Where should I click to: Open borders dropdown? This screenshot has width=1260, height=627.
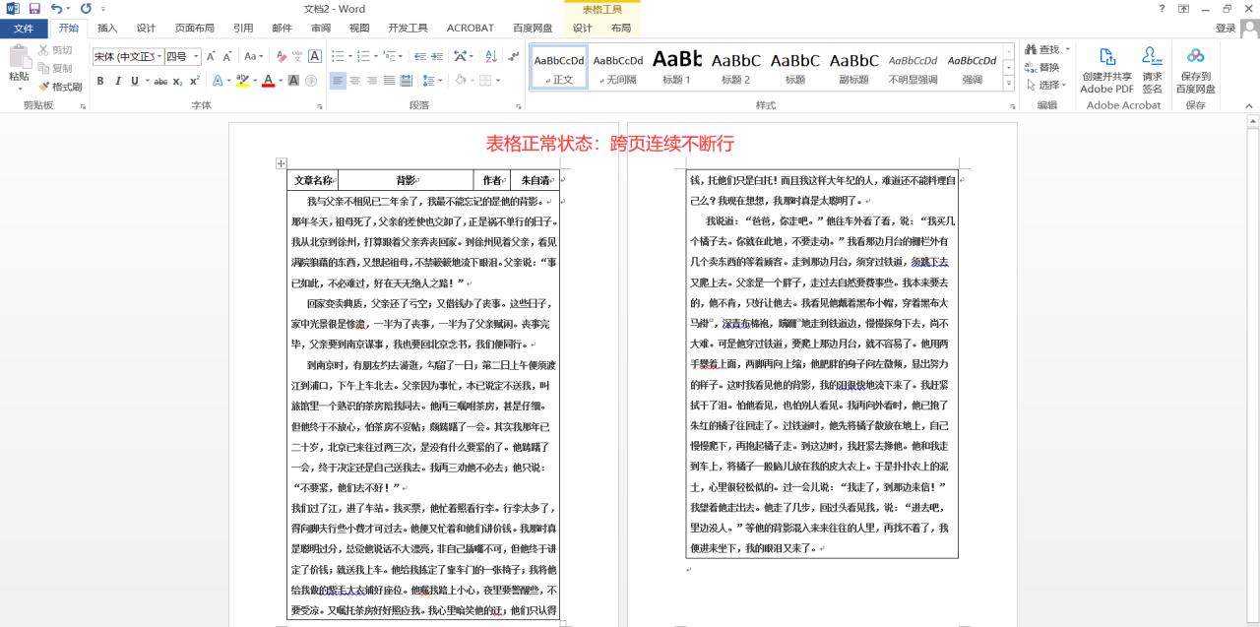click(497, 81)
